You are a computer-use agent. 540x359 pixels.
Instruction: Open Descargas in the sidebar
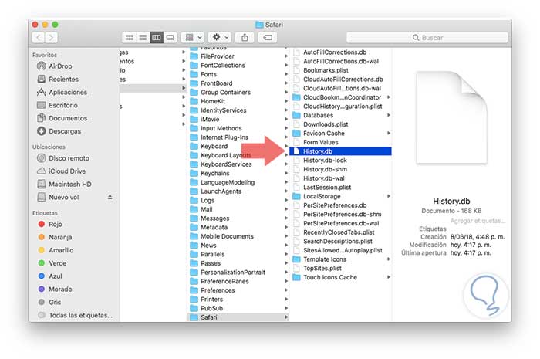coord(65,131)
